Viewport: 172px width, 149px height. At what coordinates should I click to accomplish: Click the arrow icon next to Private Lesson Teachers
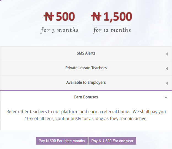tap(167, 69)
